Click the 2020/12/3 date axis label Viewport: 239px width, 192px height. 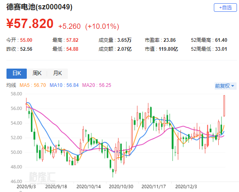(186, 186)
